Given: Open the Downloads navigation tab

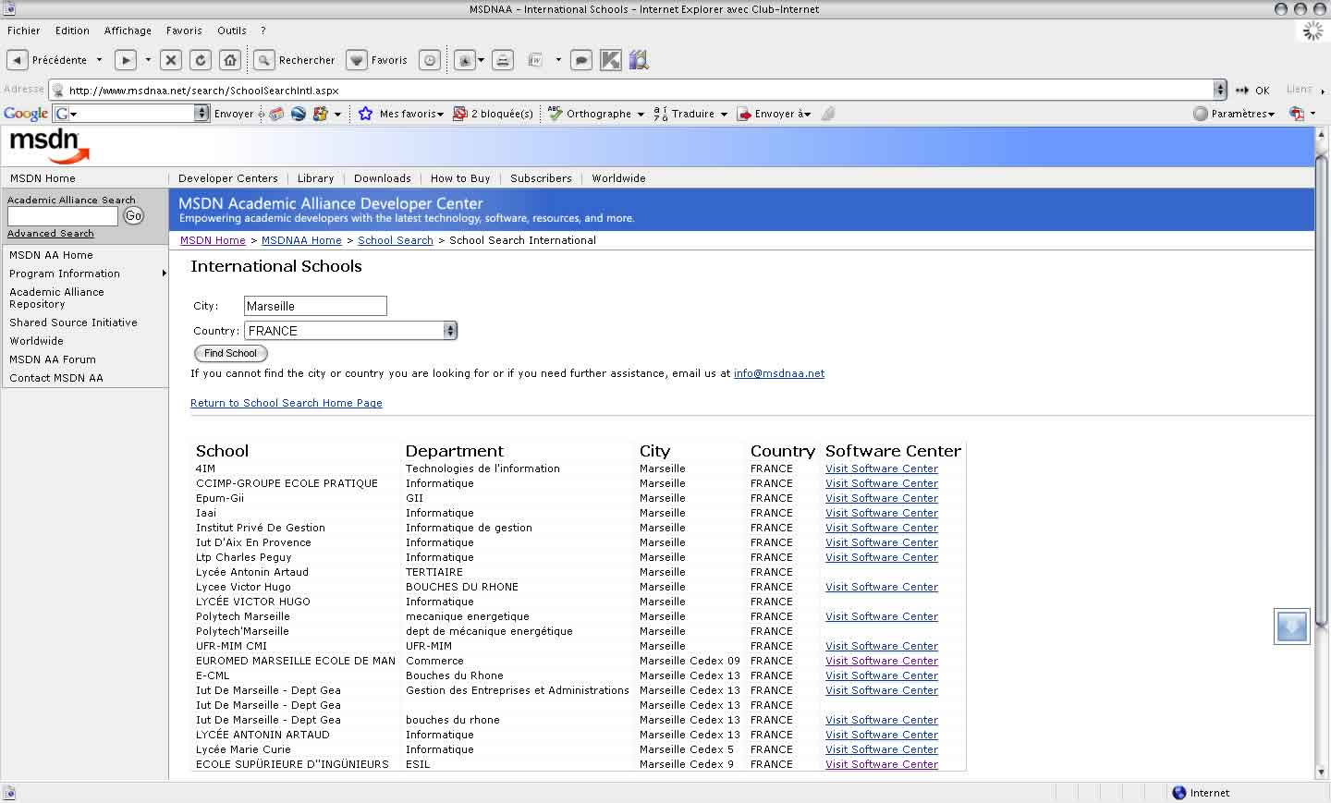Looking at the screenshot, I should (383, 178).
